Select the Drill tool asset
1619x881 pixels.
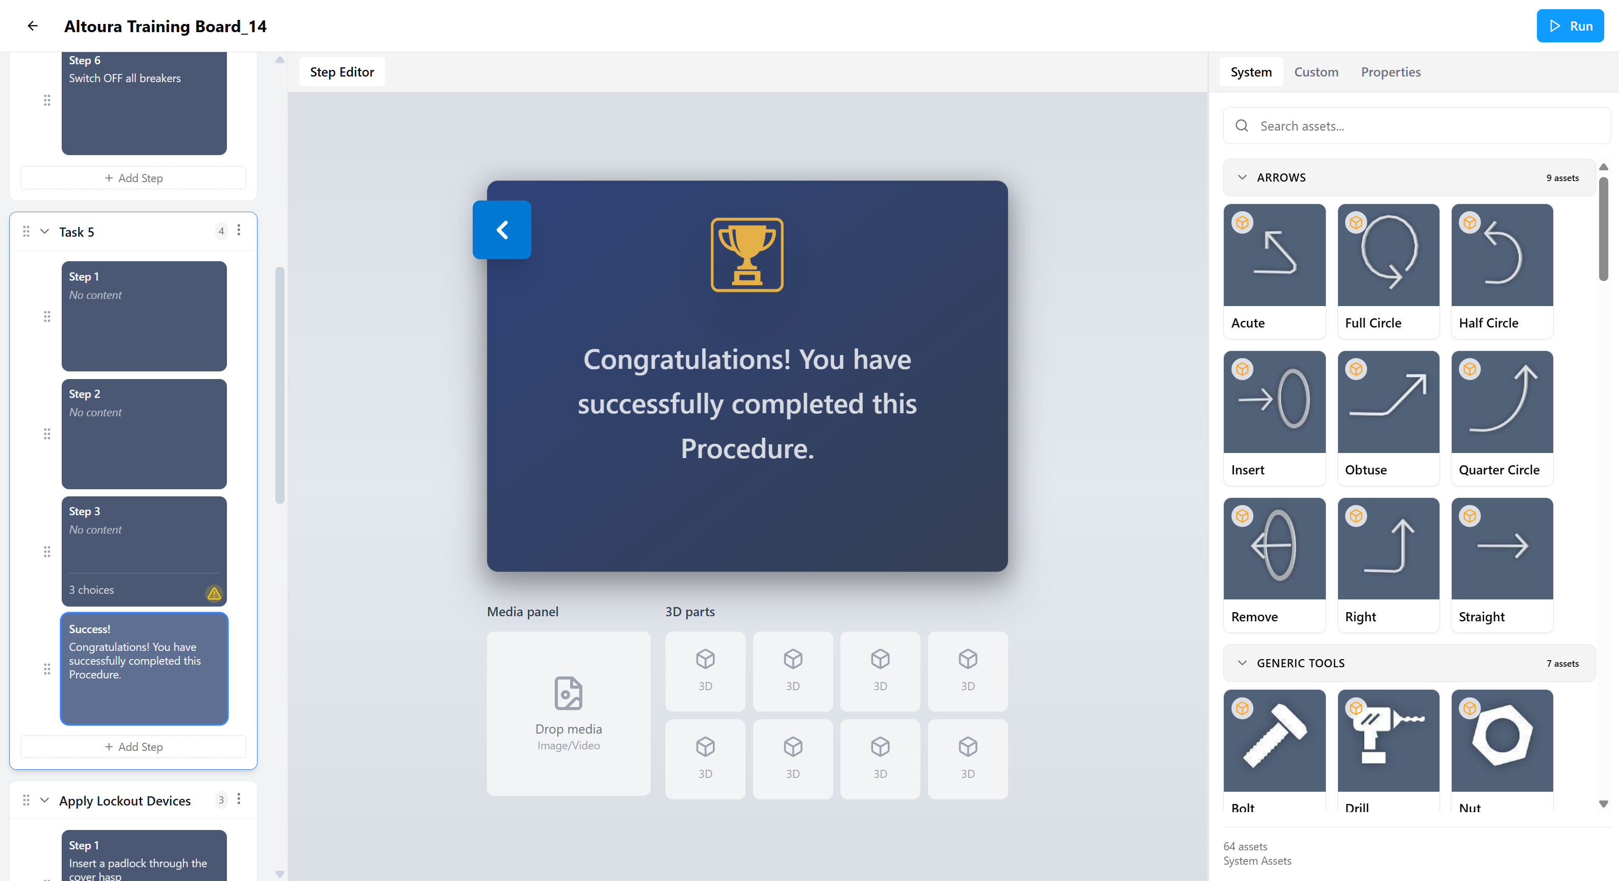[x=1389, y=751]
